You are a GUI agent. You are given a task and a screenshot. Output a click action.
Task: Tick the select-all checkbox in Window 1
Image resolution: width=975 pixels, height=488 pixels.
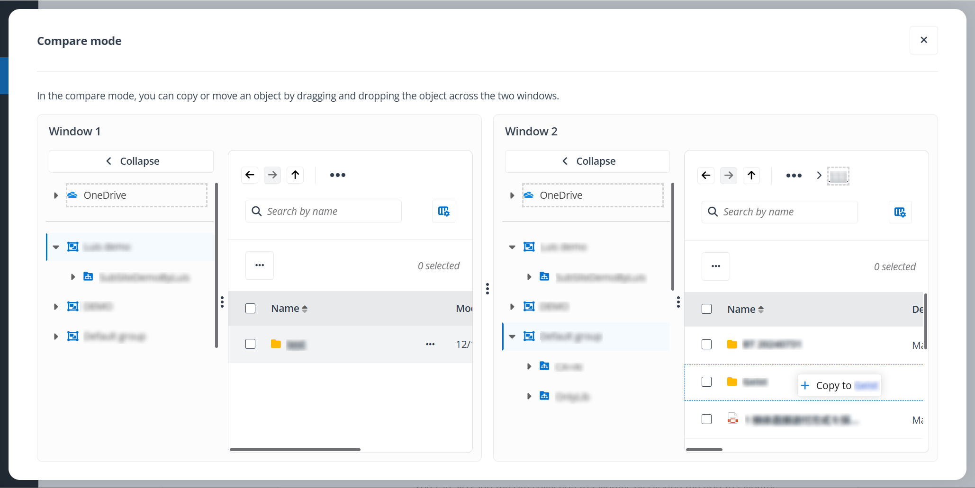coord(251,309)
